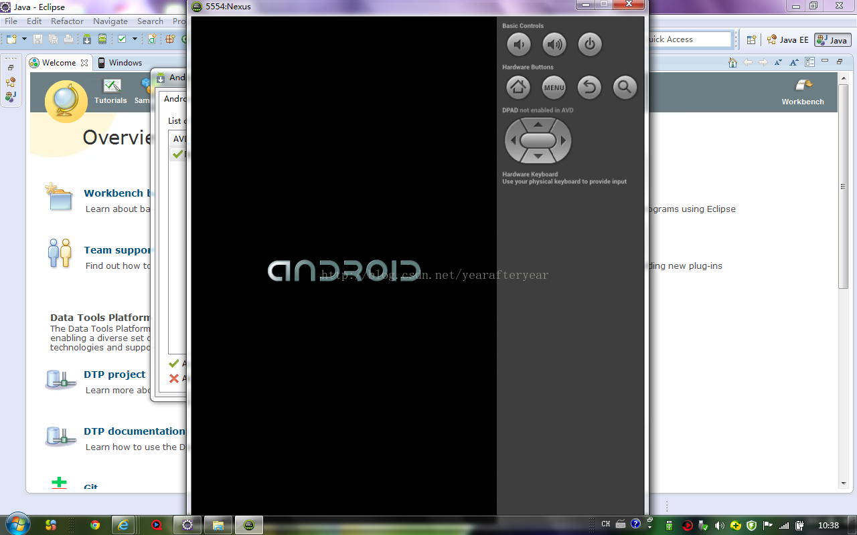Open the dropdown next to the checkmark icon
This screenshot has width=857, height=535.
coord(135,39)
